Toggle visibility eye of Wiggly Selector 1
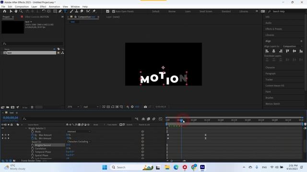 pos(3,129)
